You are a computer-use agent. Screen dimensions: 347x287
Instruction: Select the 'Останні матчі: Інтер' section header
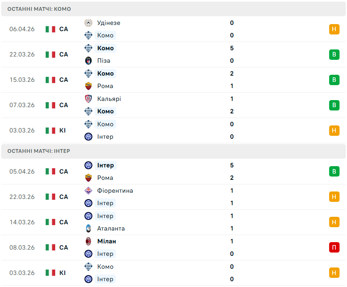(x=39, y=151)
